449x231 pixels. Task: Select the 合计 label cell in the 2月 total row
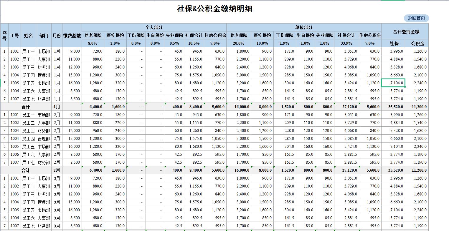(26, 170)
